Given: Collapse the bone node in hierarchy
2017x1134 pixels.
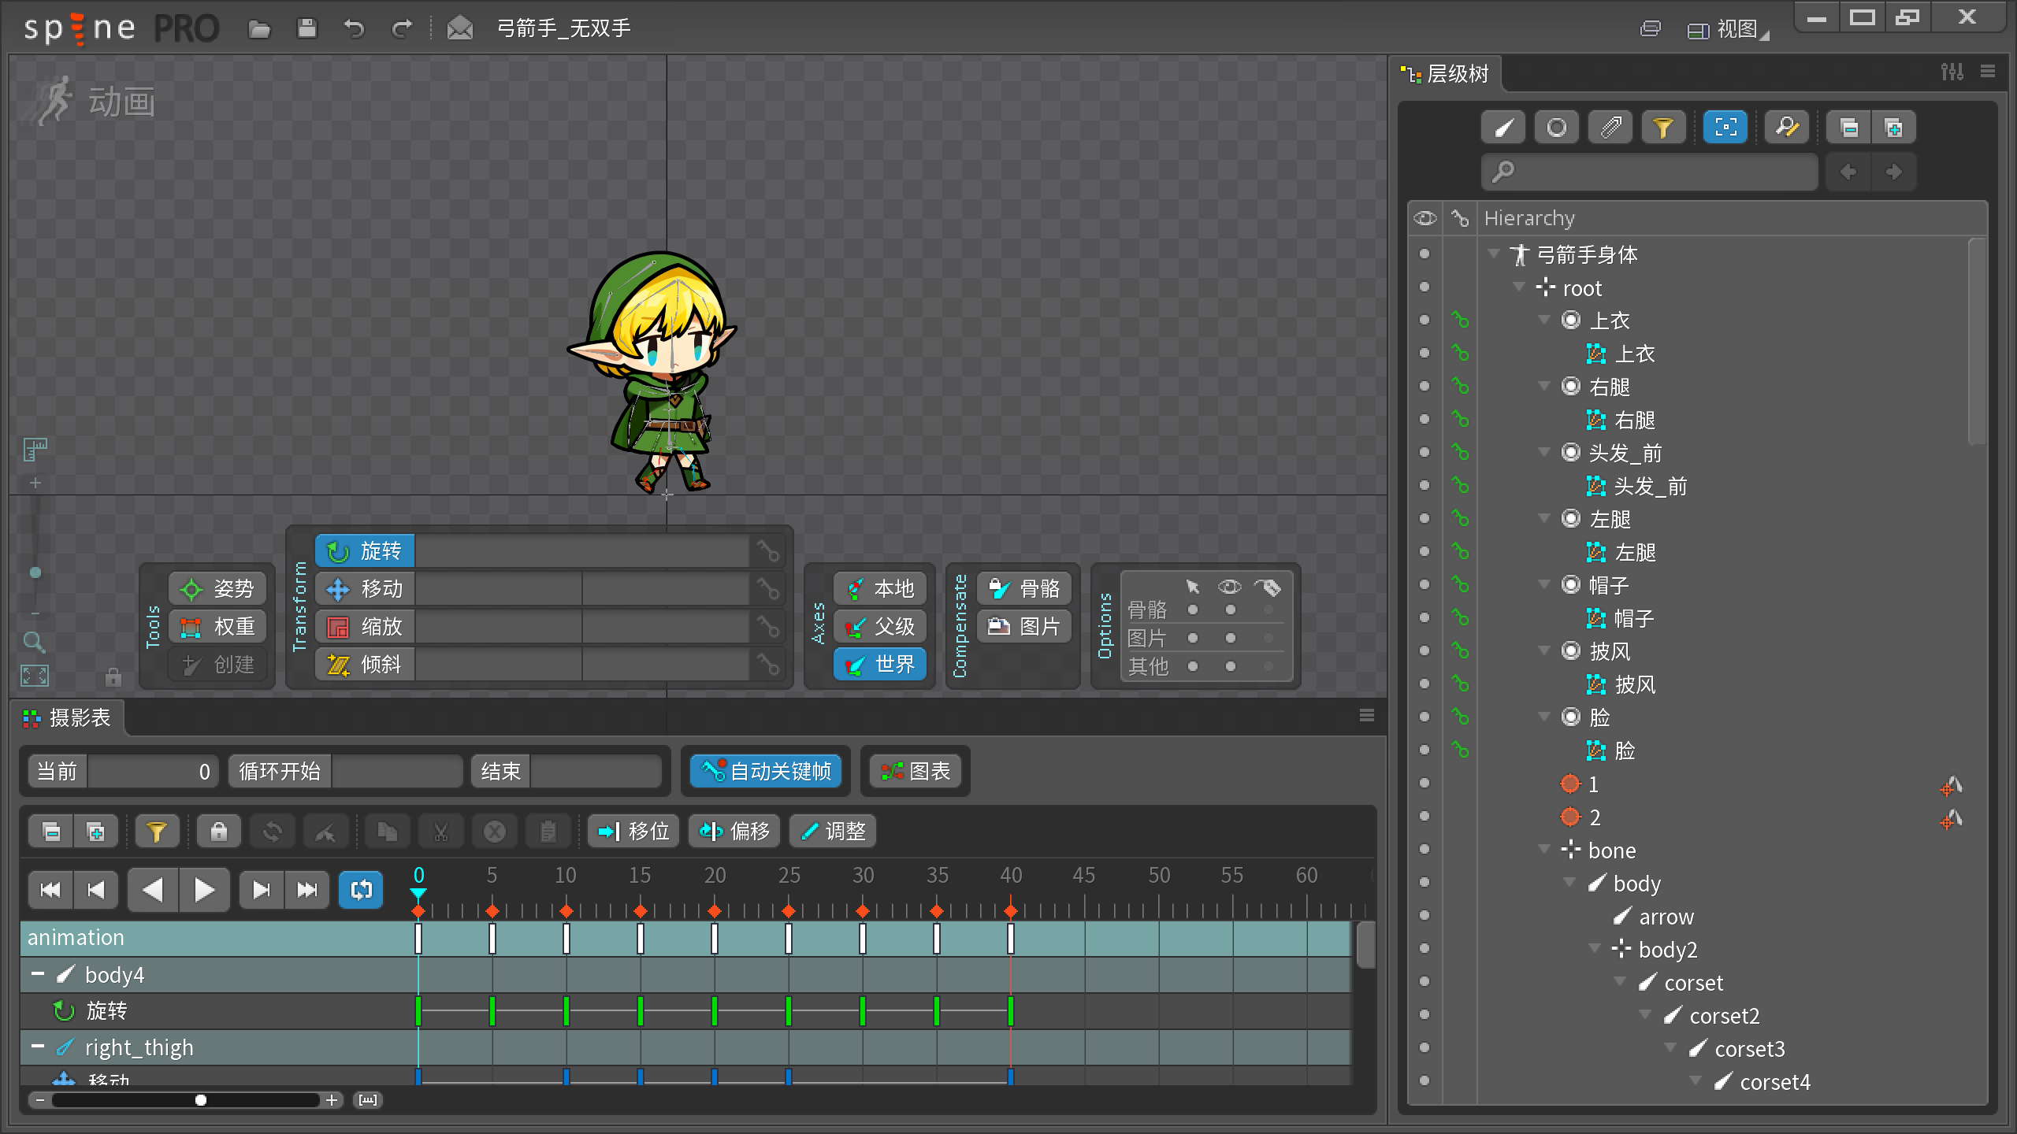Looking at the screenshot, I should pyautogui.click(x=1544, y=849).
